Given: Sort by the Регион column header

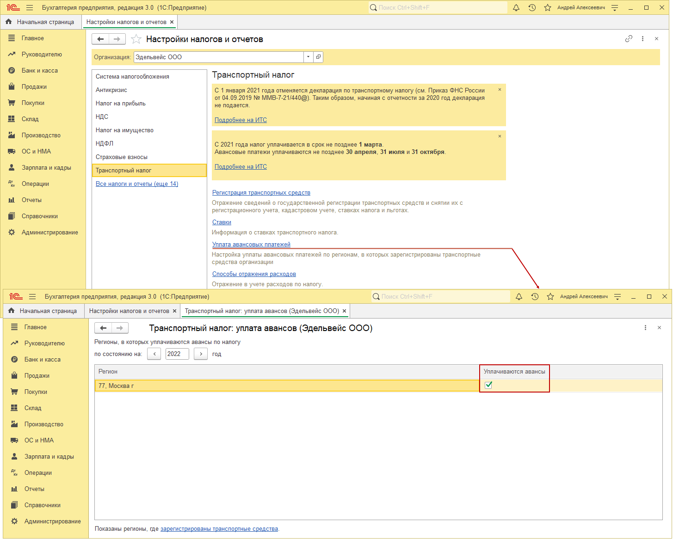Looking at the screenshot, I should pos(287,372).
